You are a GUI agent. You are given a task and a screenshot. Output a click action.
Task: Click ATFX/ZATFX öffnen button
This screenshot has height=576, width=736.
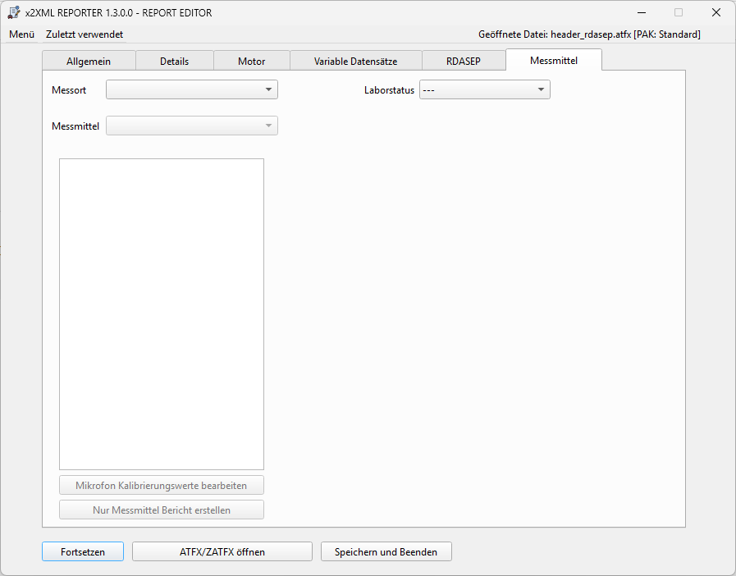[x=222, y=551]
